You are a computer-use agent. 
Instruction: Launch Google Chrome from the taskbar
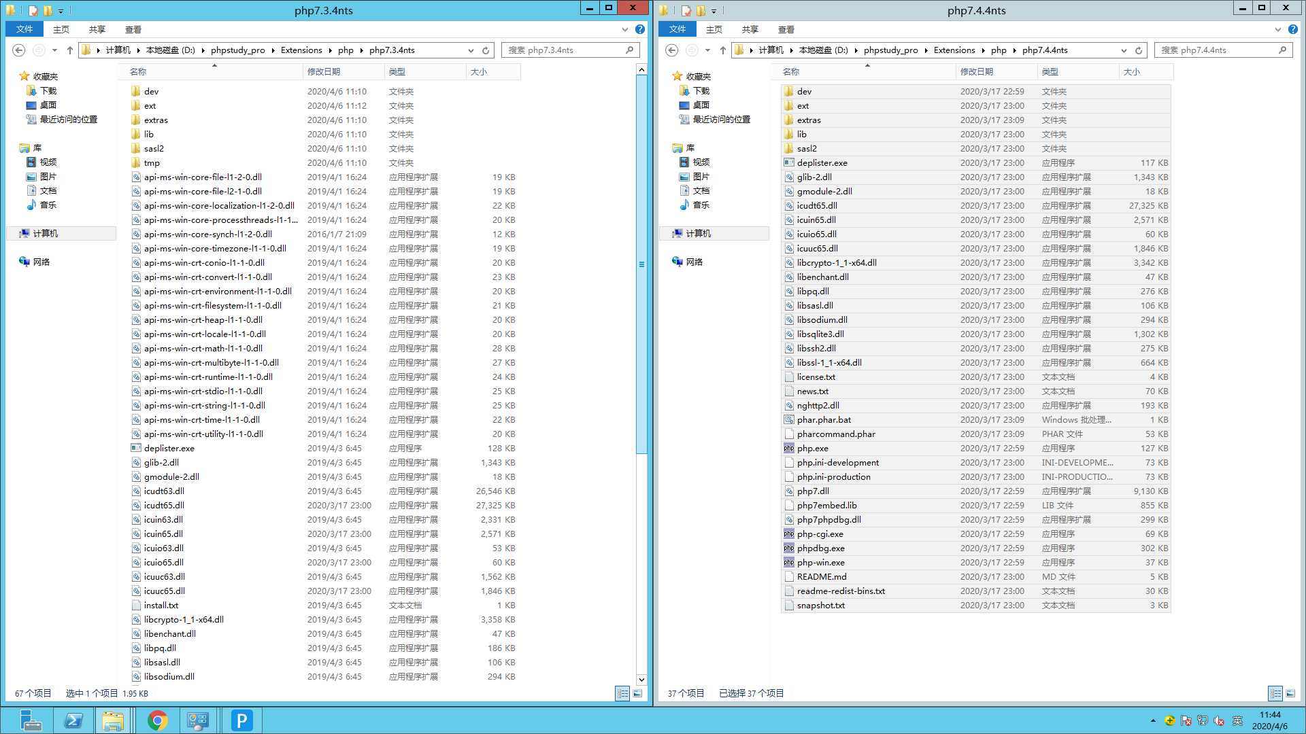(158, 720)
